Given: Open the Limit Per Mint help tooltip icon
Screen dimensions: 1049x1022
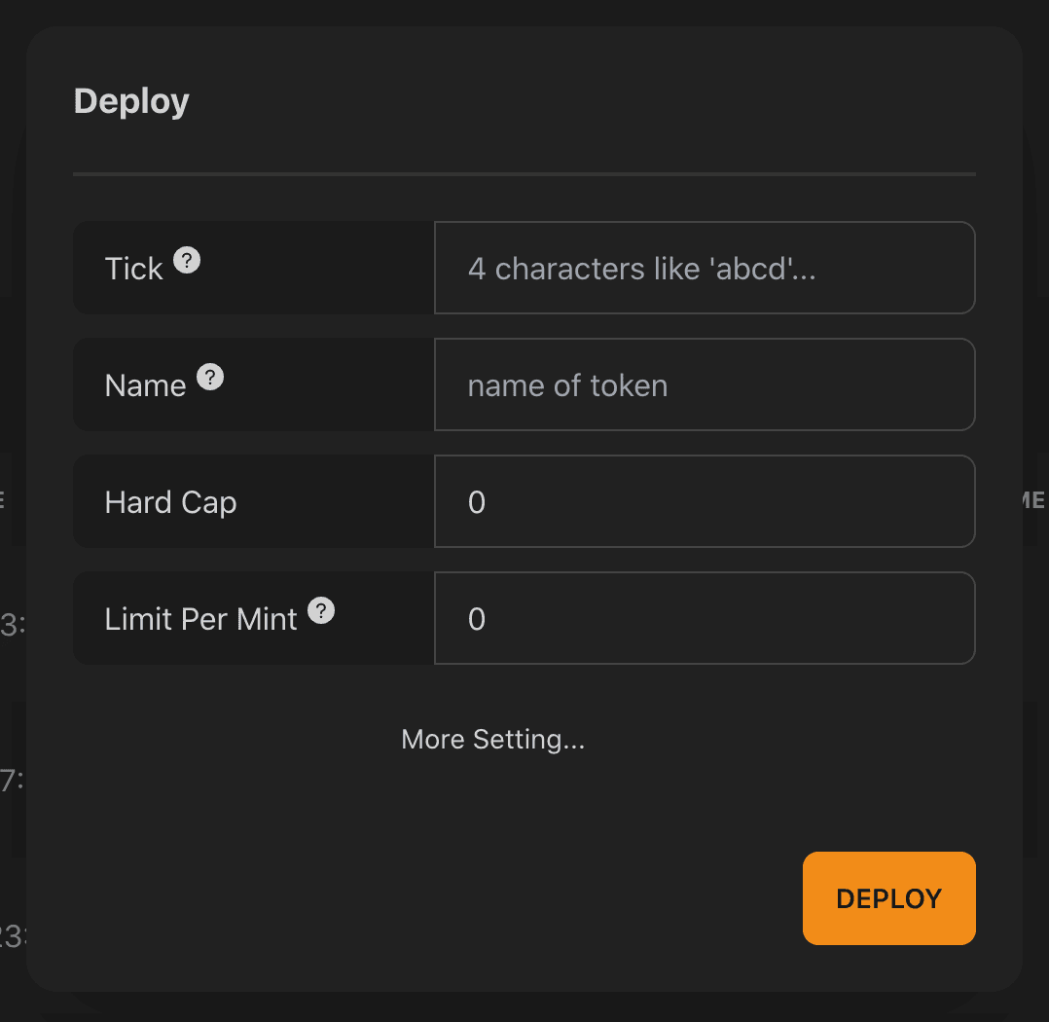Looking at the screenshot, I should point(321,610).
